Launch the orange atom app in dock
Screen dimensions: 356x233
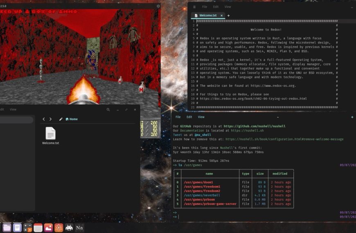[x=59, y=228]
